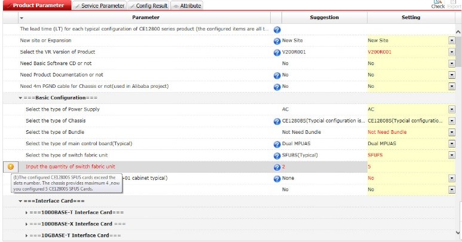Open Basic Software CD setting dropdown
The image size is (462, 242).
(x=452, y=63)
